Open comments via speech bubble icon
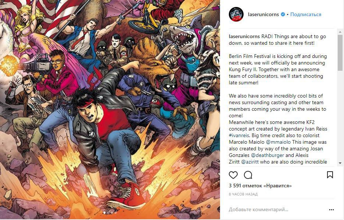344x220 pixels. tap(248, 175)
